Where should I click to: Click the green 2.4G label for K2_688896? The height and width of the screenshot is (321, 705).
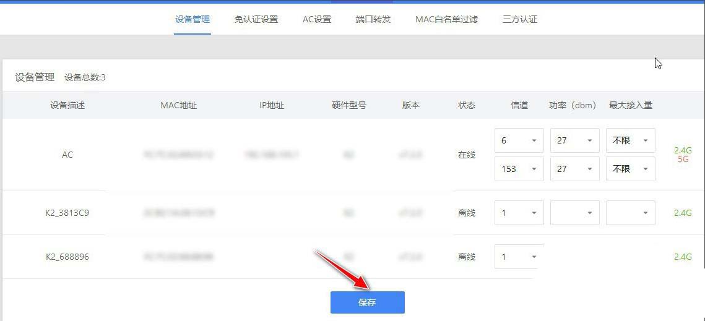(683, 257)
